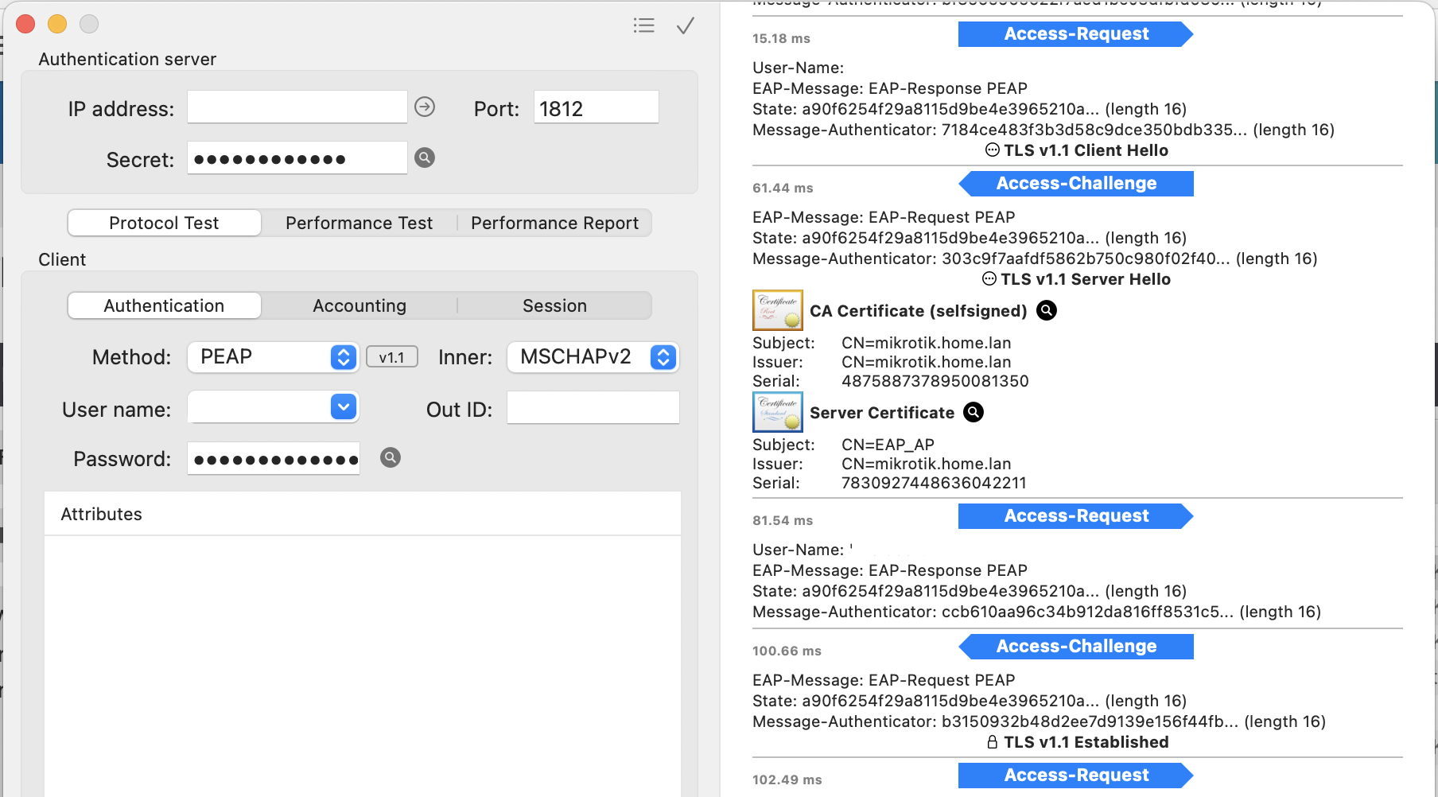Click the Message-Authenticator line starting 303c9f7aafdf
Screen dimensions: 1438x797
pos(1034,259)
